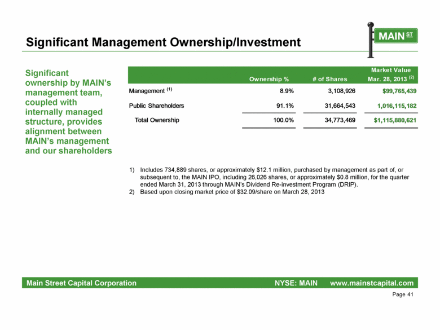440x330 pixels.
Task: Click the $99,765,439 market value
Action: click(399, 91)
